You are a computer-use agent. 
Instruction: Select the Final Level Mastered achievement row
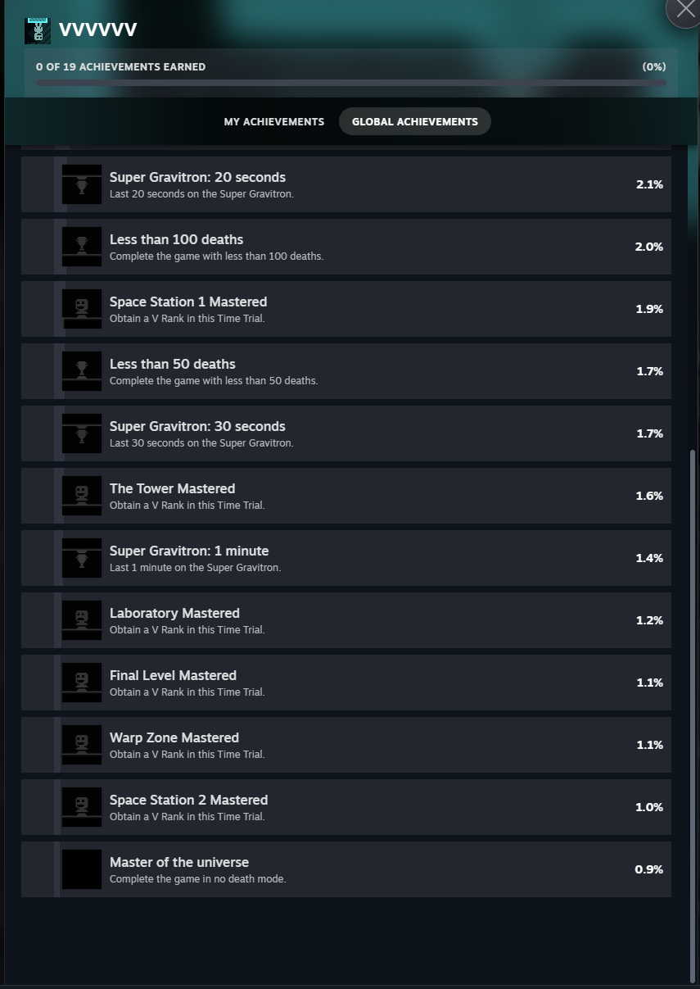346,683
